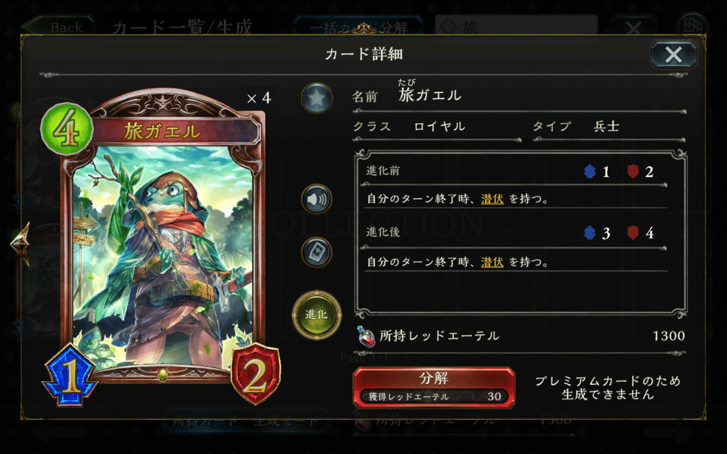Viewport: 727px width, 454px height.
Task: Click the clear search X button
Action: pyautogui.click(x=633, y=27)
